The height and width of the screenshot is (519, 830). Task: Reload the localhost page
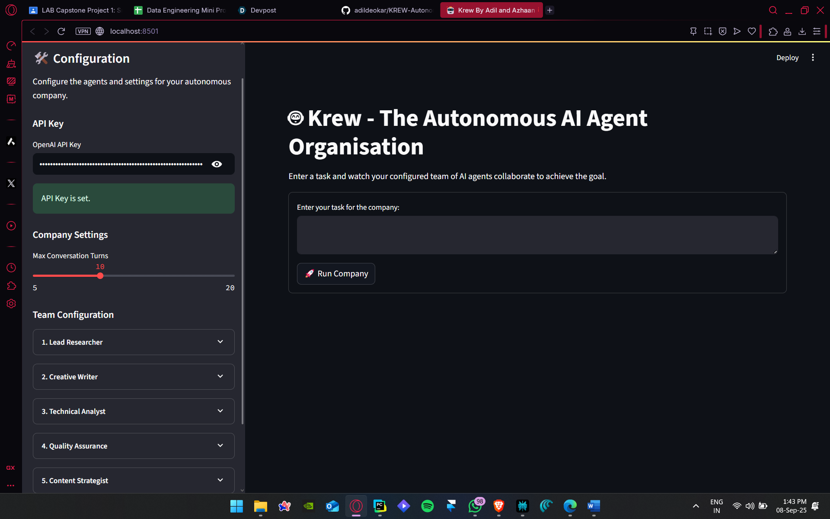tap(61, 31)
